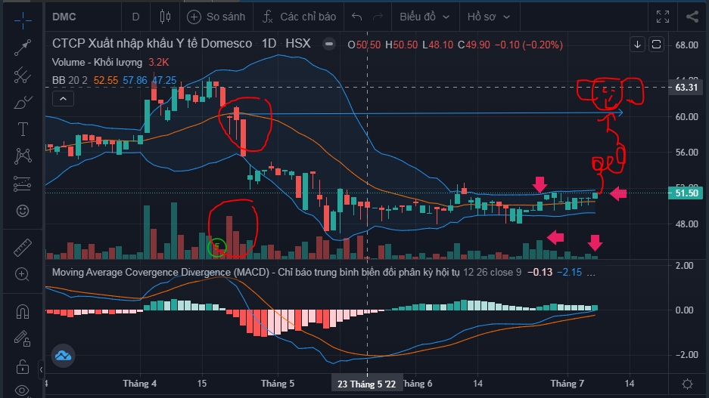Viewport: 709px width, 398px height.
Task: Choose the pitchfork drawing tool
Action: click(x=23, y=75)
